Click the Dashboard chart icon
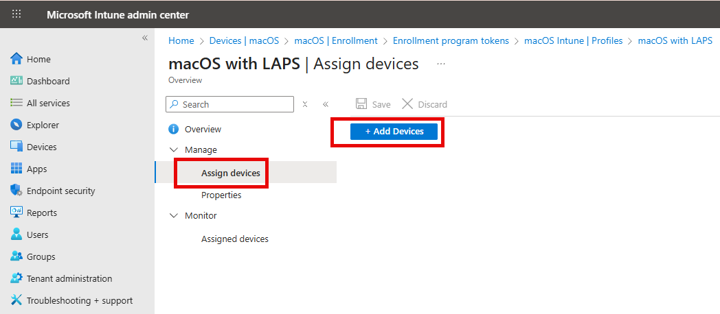Viewport: 720px width, 314px height. coord(17,81)
